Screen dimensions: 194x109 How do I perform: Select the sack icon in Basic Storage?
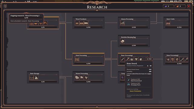point(36,78)
